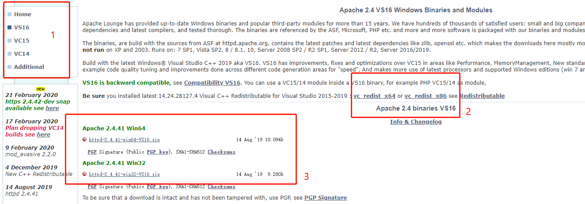The height and width of the screenshot is (204, 585).
Task: Click 'VS16 is backward compatible' green text
Action: pos(127,83)
